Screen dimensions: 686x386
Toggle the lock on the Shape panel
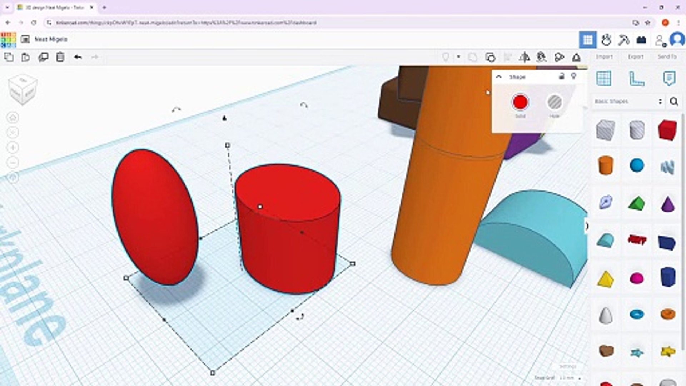coord(561,76)
